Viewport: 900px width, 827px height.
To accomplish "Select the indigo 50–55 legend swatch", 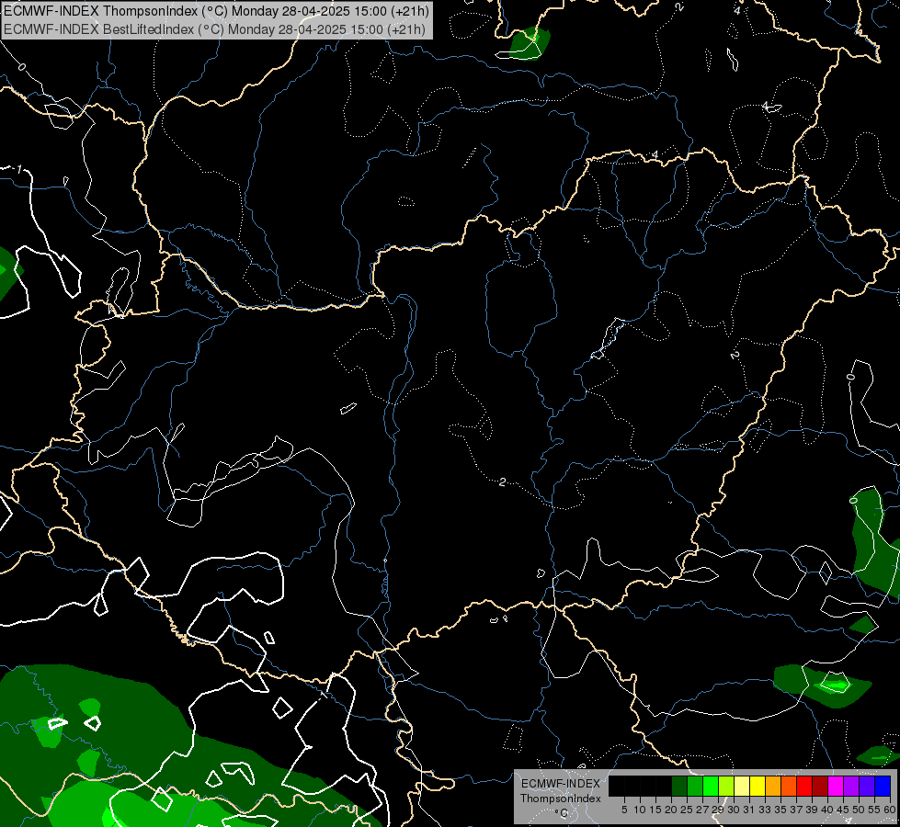I will 867,786.
